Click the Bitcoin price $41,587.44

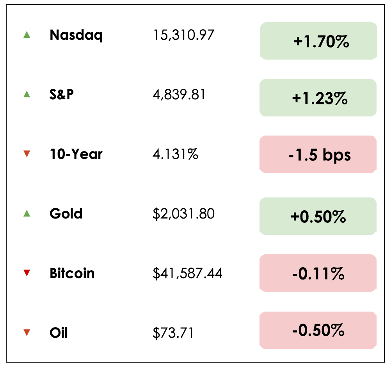[187, 273]
